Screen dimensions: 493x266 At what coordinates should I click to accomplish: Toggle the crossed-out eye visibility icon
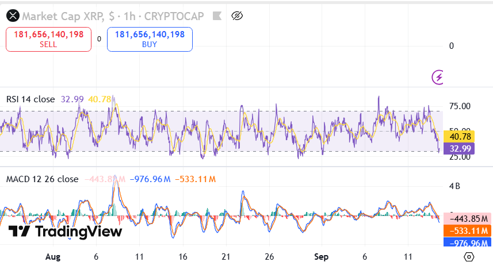tap(237, 16)
